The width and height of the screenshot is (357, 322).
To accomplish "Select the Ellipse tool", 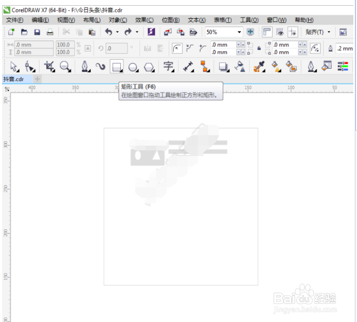I will click(x=133, y=67).
